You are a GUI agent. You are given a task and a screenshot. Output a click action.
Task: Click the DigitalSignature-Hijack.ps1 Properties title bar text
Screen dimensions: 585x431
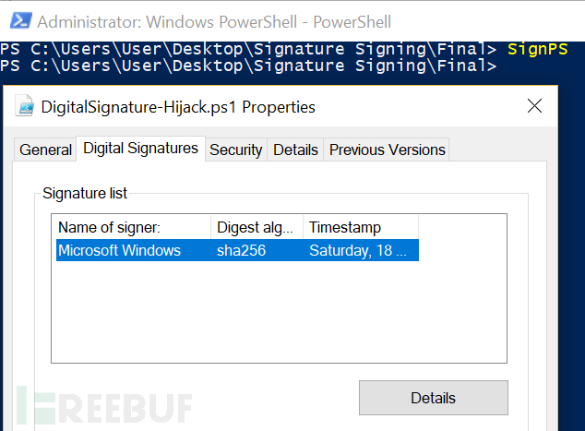(x=178, y=107)
